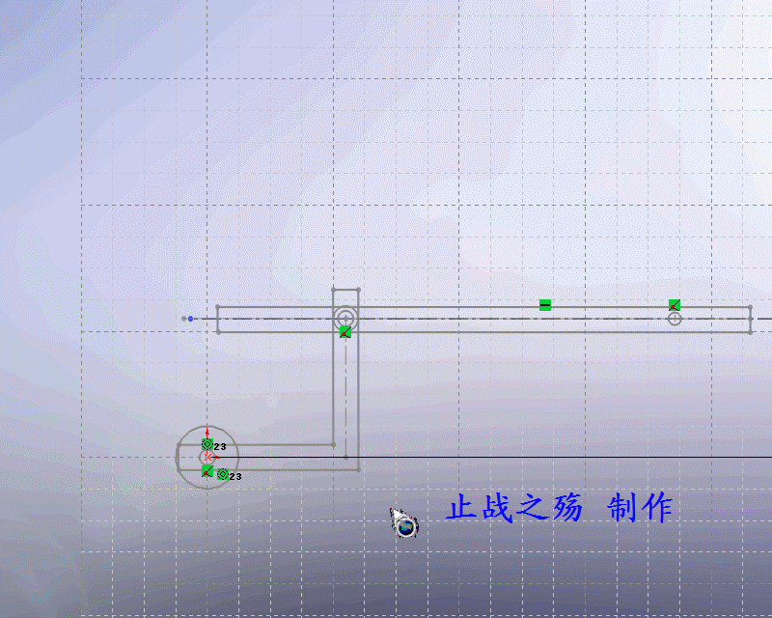Click the coincidence constraint on the lower-left circle edge

tap(207, 470)
